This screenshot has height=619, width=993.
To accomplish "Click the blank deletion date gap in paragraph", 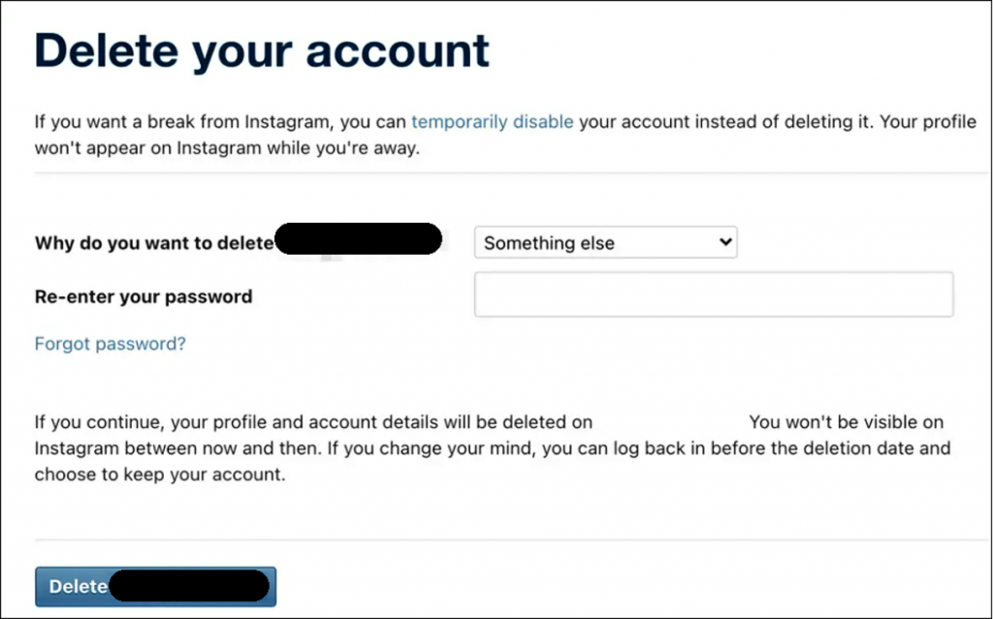I will (670, 422).
